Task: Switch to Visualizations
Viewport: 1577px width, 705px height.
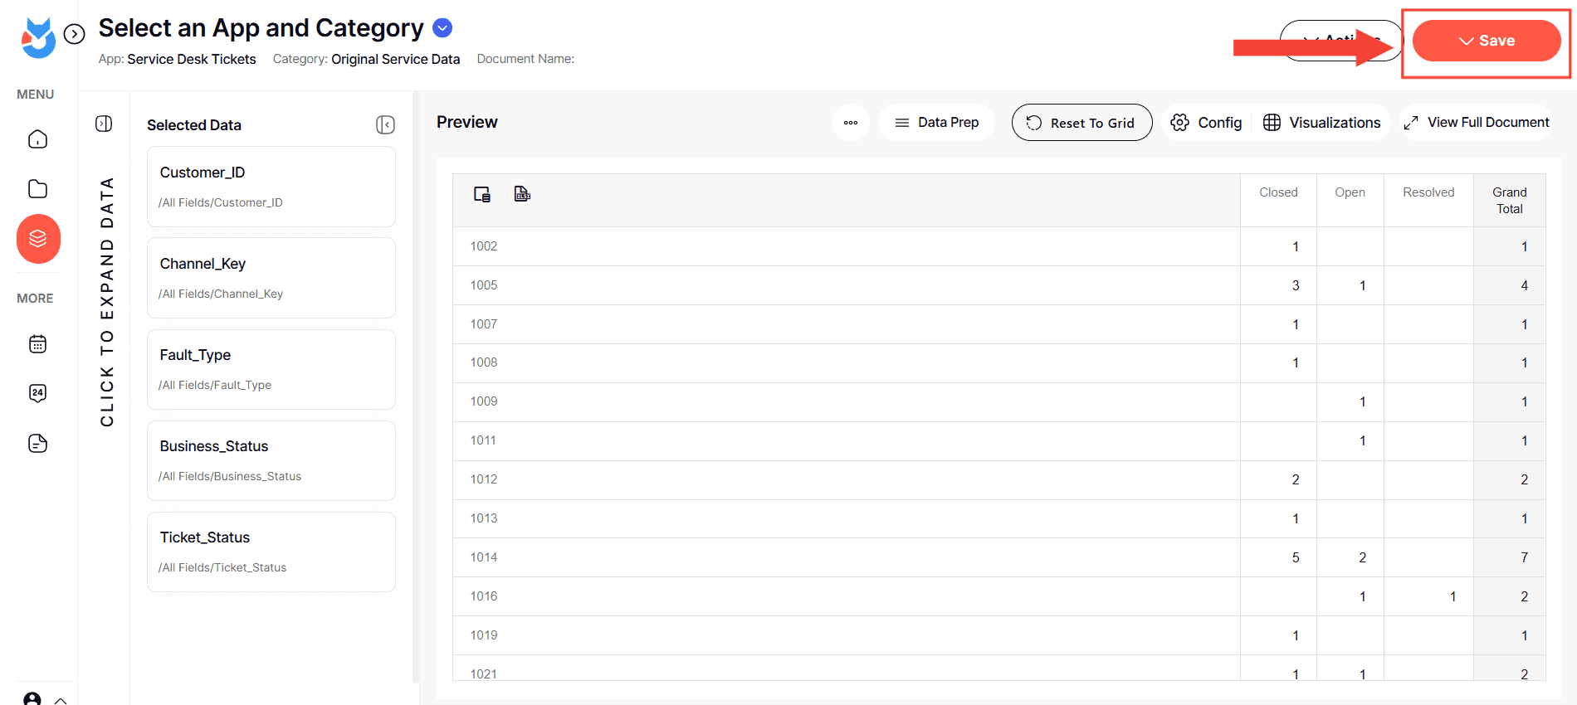Action: (x=1322, y=123)
